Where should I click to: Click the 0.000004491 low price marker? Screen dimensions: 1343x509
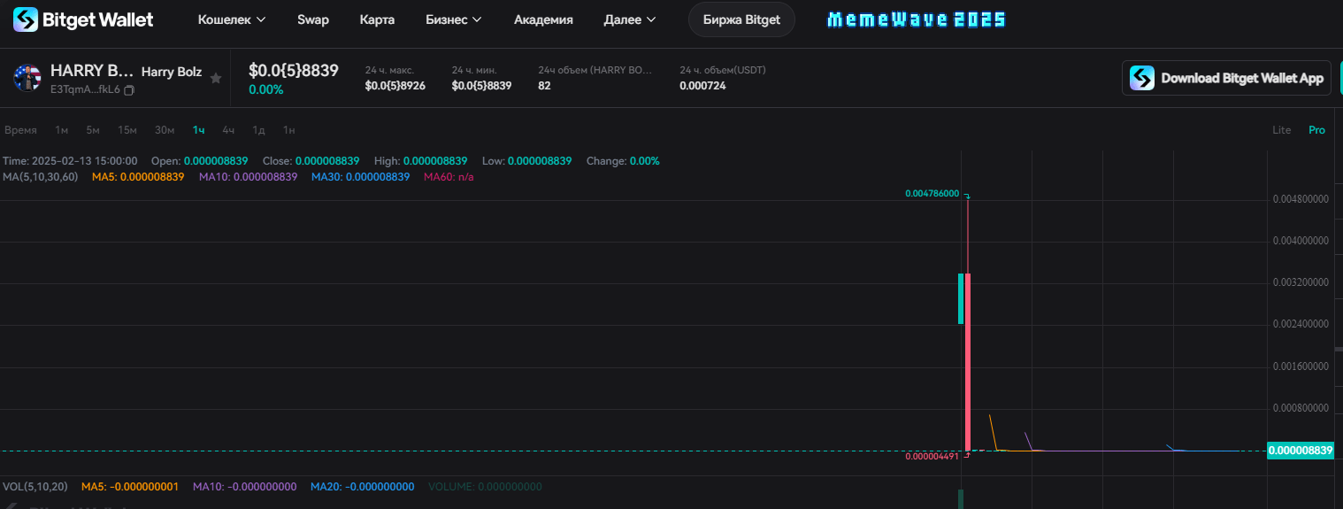pos(932,456)
